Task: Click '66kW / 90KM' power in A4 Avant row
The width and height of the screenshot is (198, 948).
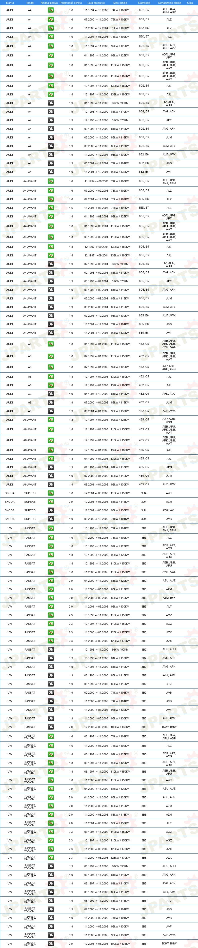Action: click(120, 264)
